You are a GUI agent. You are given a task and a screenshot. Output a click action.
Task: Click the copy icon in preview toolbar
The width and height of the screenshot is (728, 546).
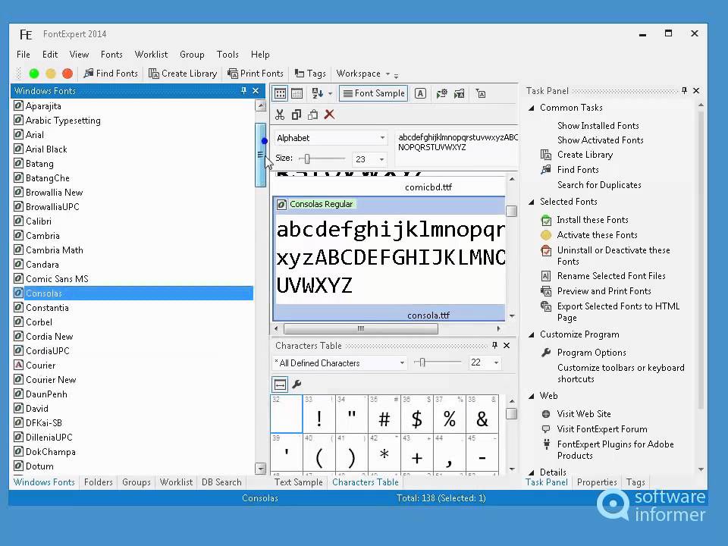296,115
